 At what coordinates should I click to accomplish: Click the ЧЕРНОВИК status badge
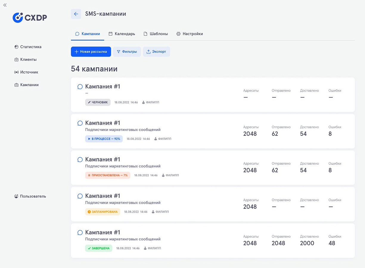point(98,102)
